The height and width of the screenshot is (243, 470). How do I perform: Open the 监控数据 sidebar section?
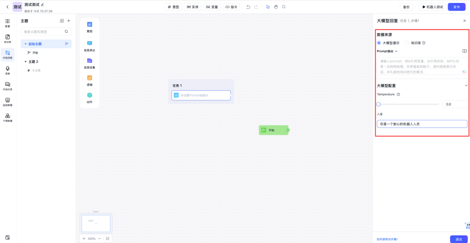click(8, 102)
